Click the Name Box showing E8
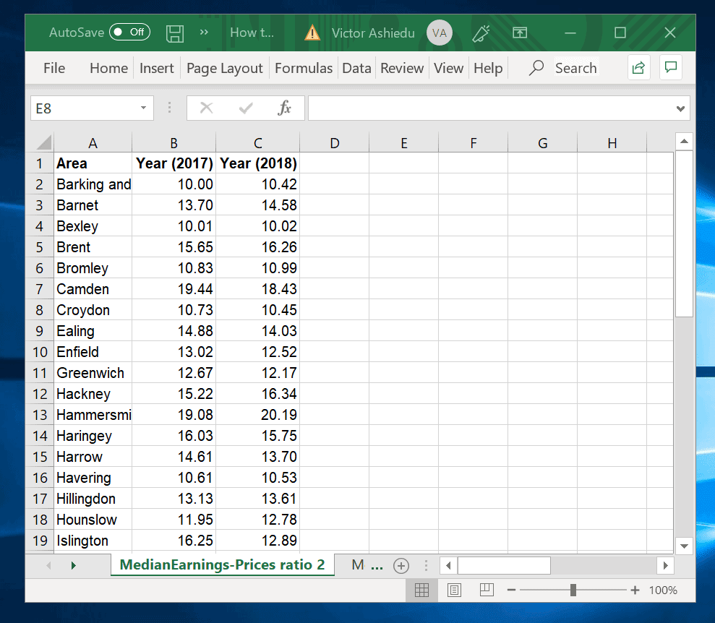Image resolution: width=715 pixels, height=623 pixels. point(84,108)
